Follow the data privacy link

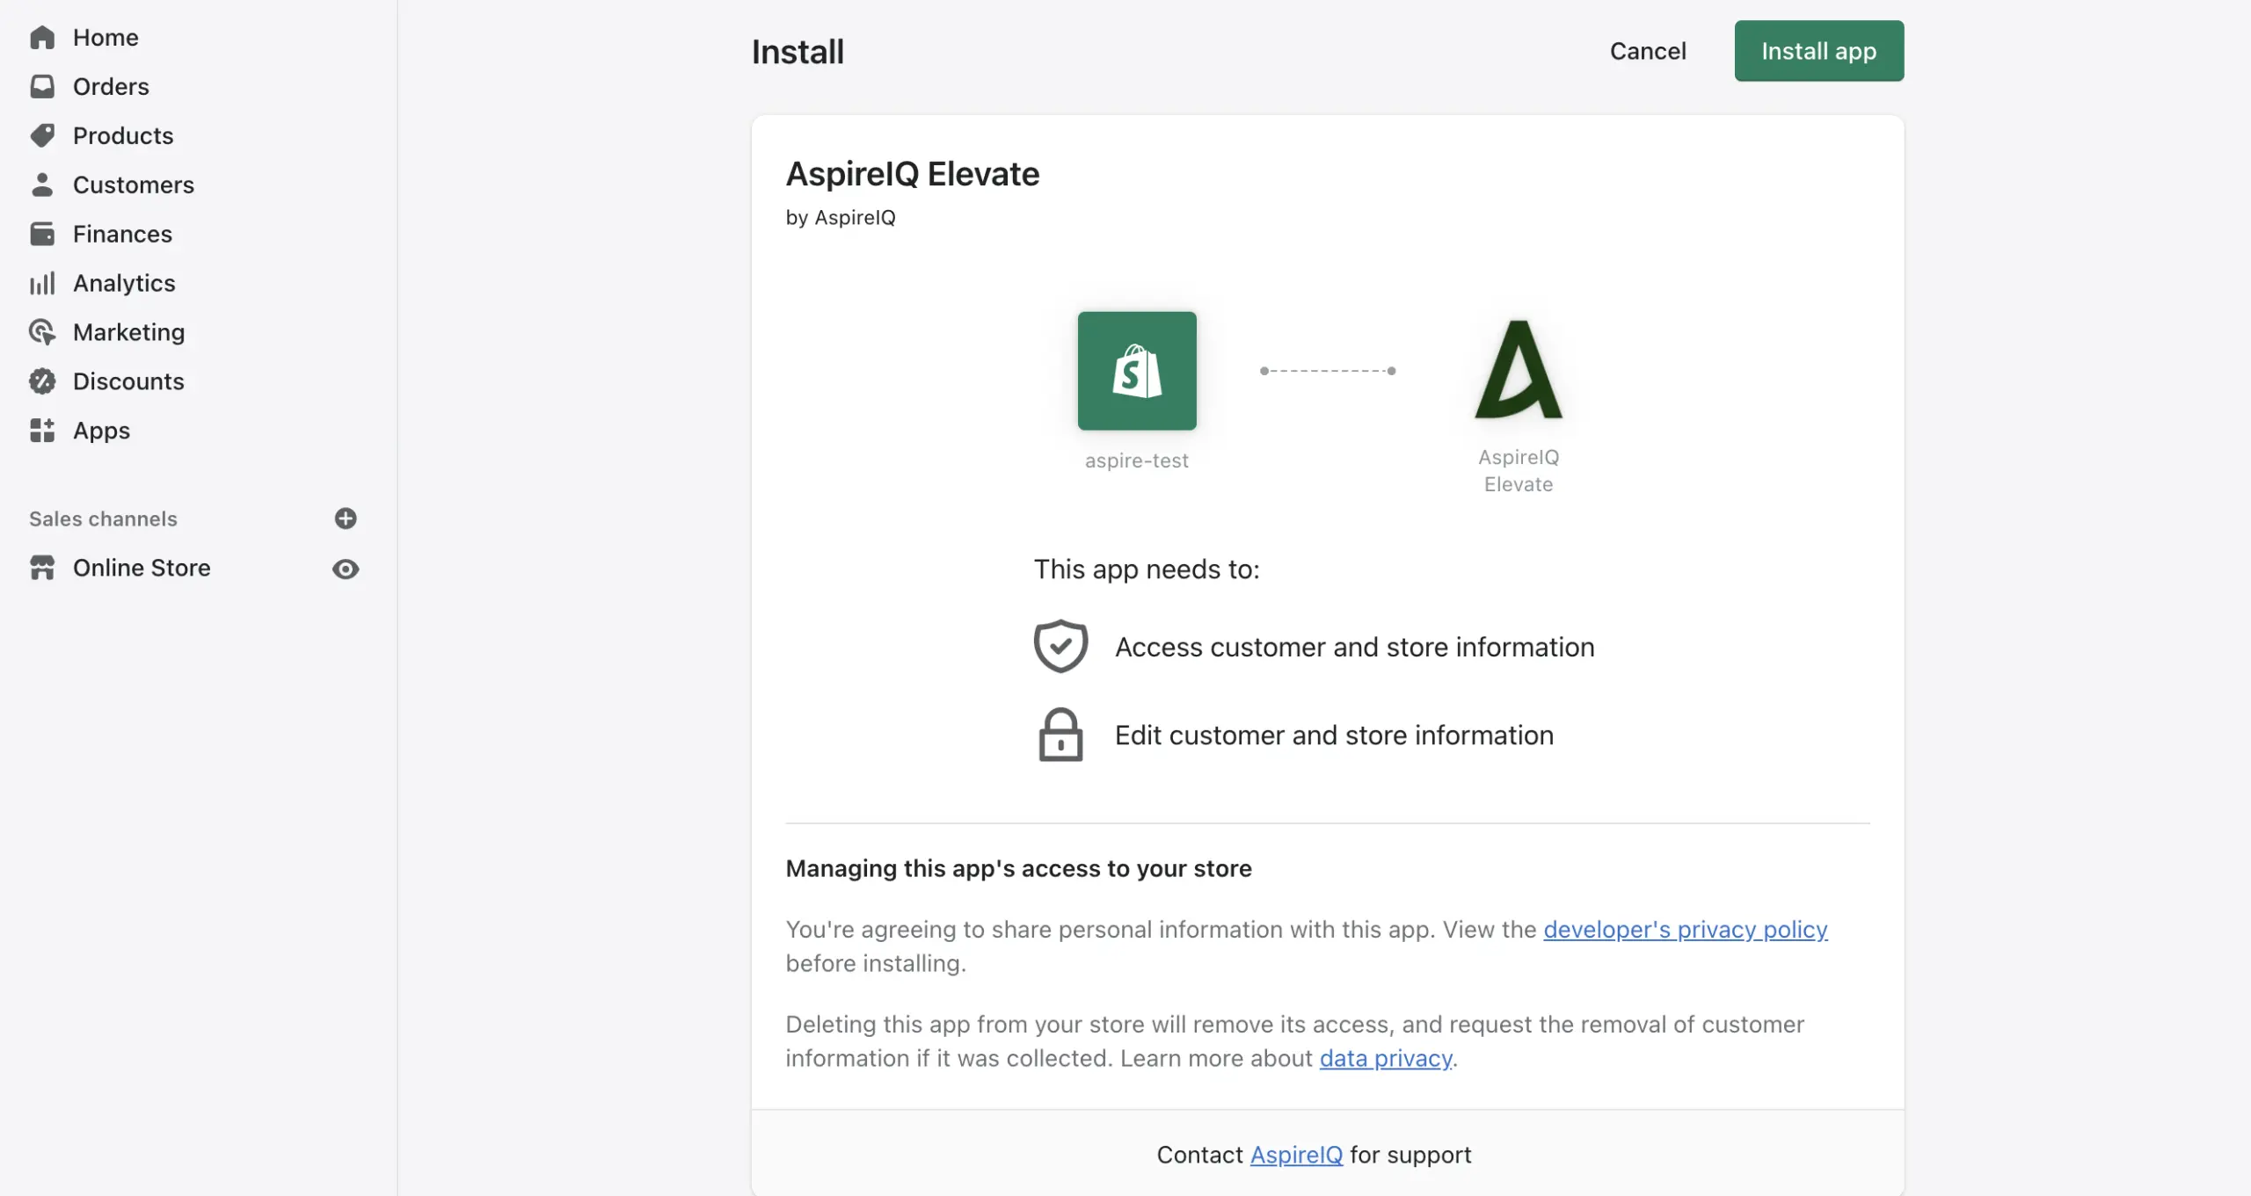1385,1059
